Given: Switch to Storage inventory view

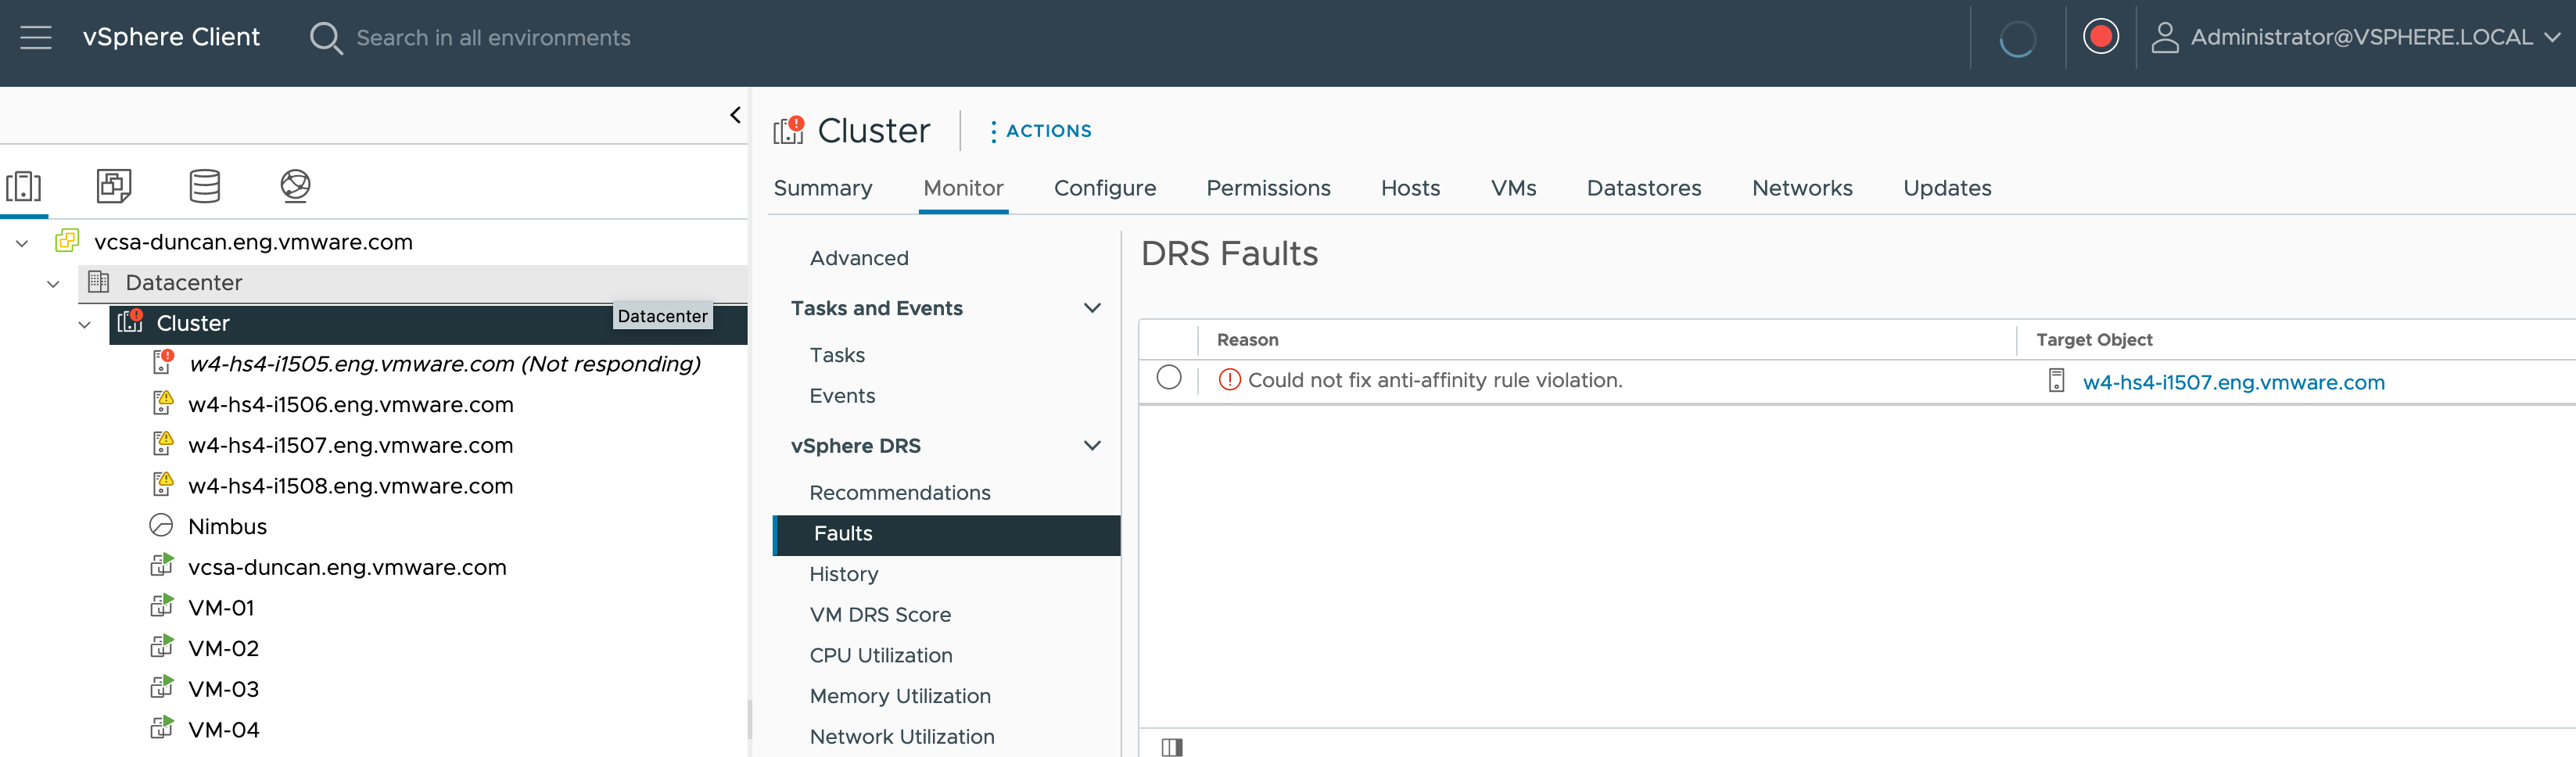Looking at the screenshot, I should (x=205, y=186).
